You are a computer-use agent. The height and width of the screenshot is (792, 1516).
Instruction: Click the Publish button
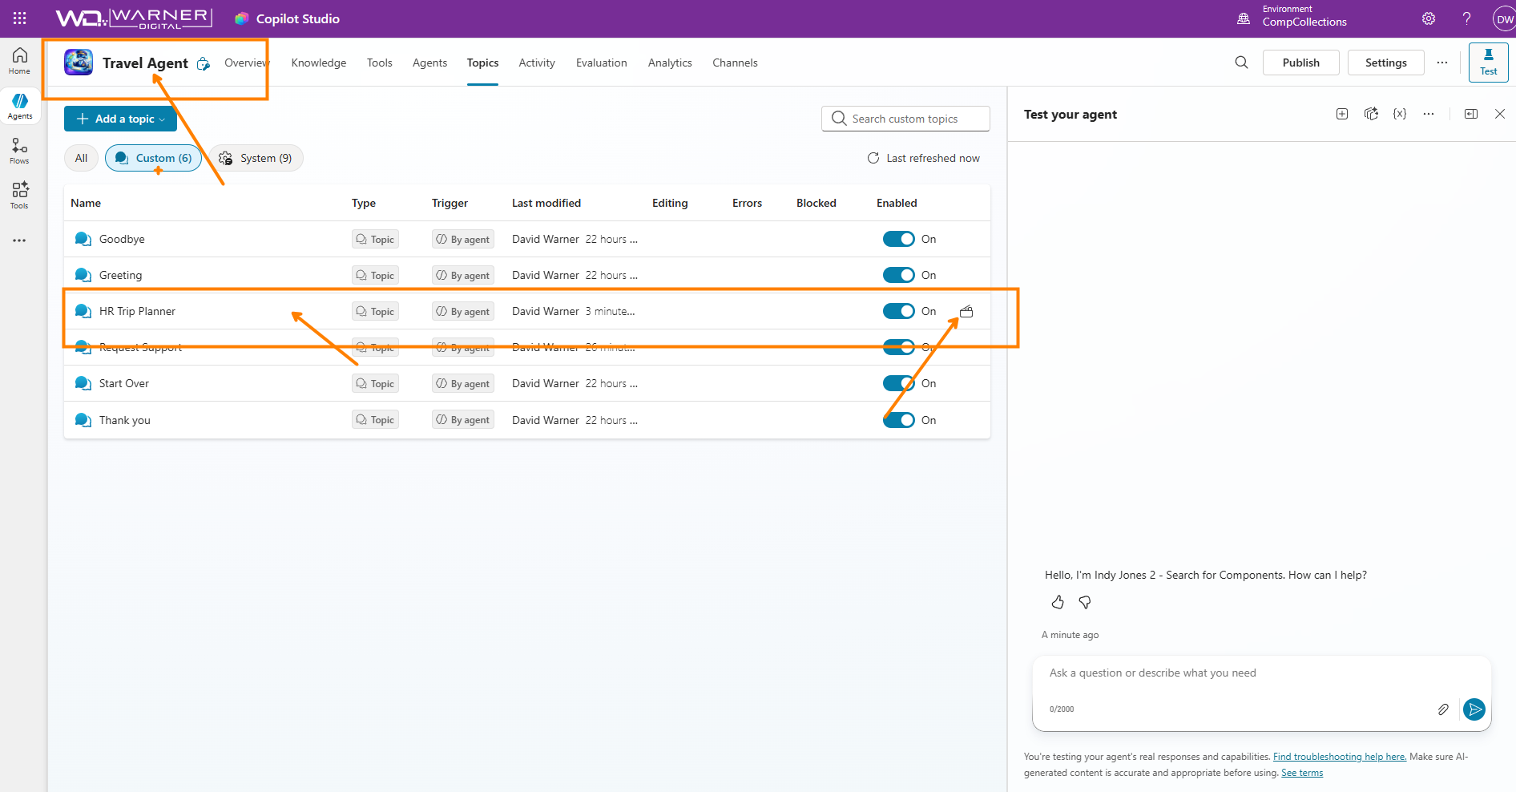tap(1300, 63)
